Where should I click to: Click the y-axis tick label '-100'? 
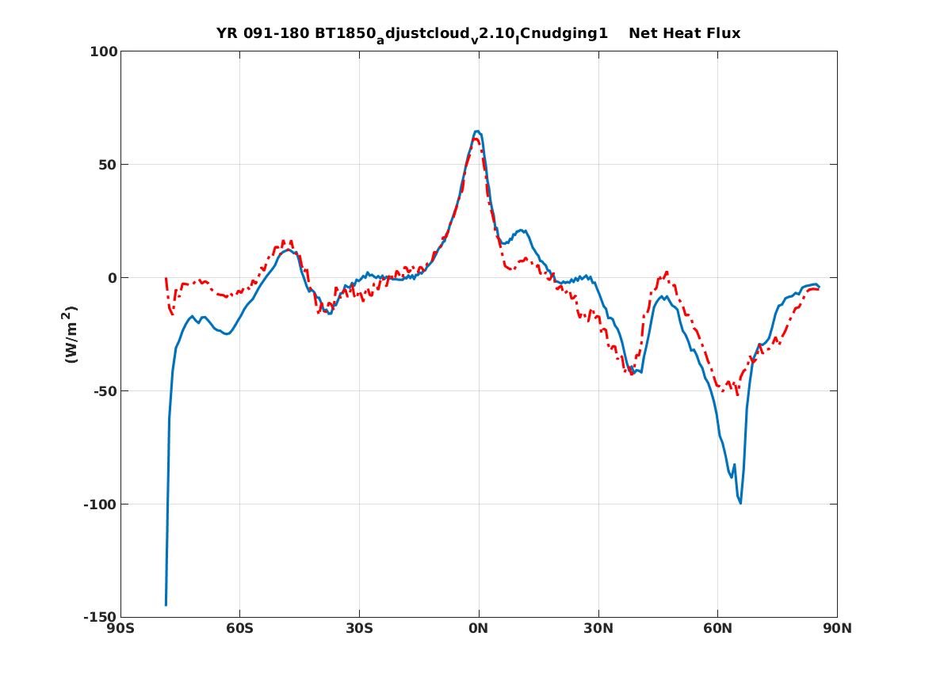click(x=101, y=505)
